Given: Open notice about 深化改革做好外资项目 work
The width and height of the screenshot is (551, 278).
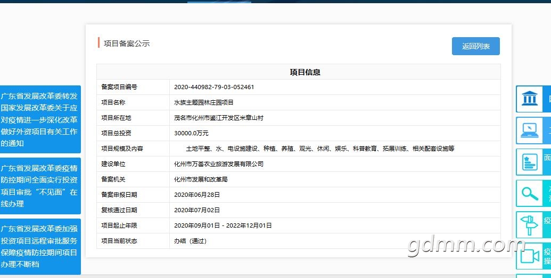Looking at the screenshot, I should (x=40, y=119).
